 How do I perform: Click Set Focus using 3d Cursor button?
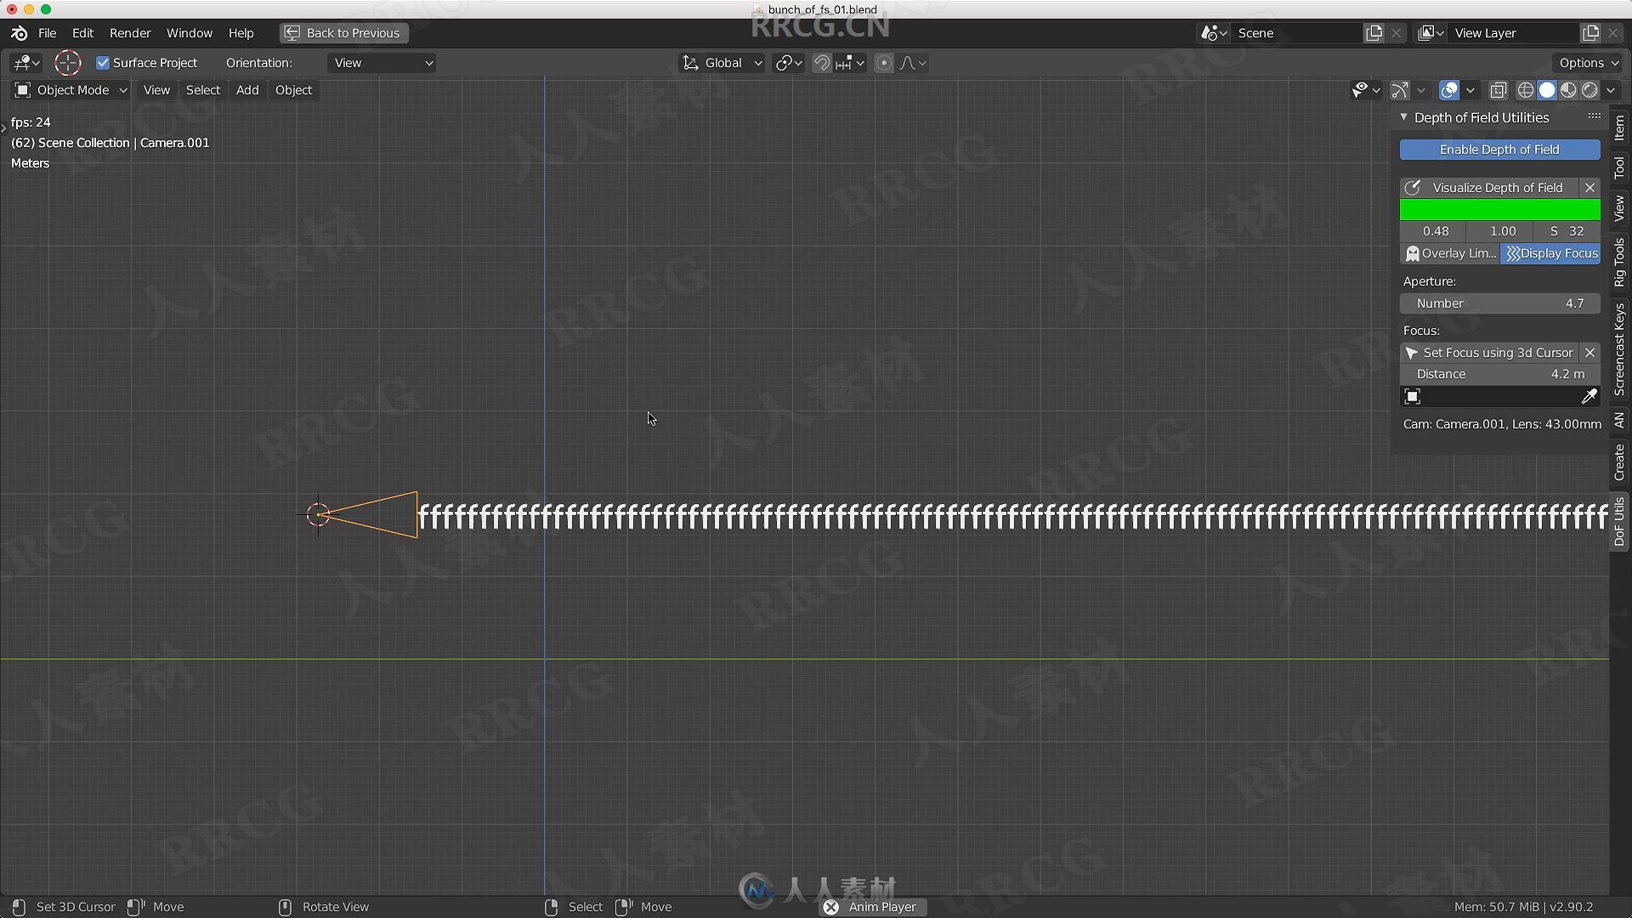click(1489, 353)
